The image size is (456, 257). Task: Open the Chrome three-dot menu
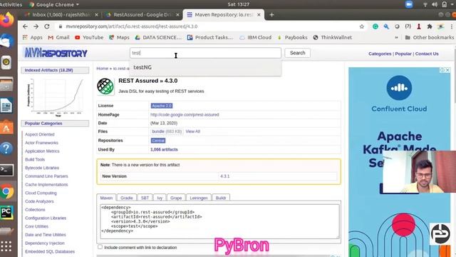click(x=452, y=26)
